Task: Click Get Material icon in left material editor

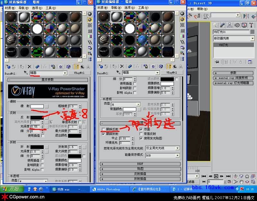Action: (8, 67)
